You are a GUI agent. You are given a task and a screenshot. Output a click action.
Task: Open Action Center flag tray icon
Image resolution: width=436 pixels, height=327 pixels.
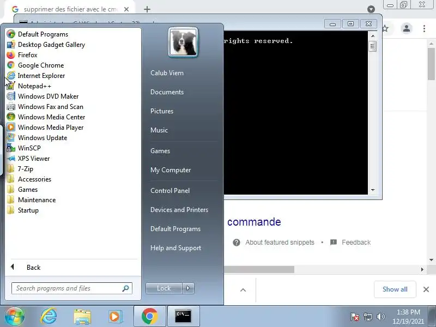[x=355, y=317]
